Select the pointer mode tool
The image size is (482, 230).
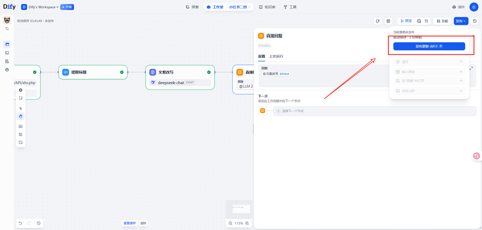20,108
